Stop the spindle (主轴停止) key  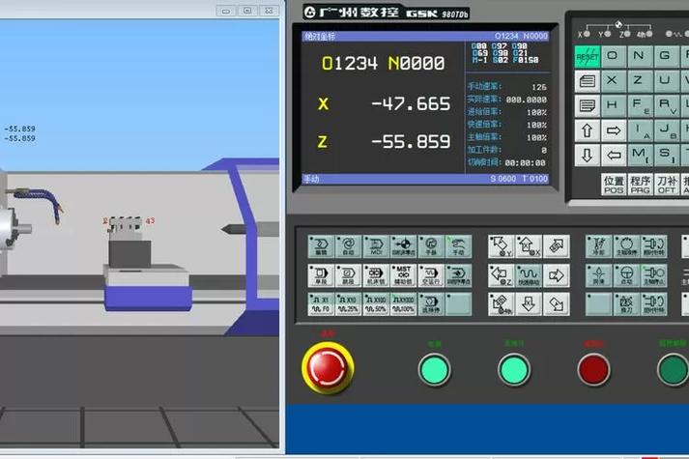tap(653, 275)
